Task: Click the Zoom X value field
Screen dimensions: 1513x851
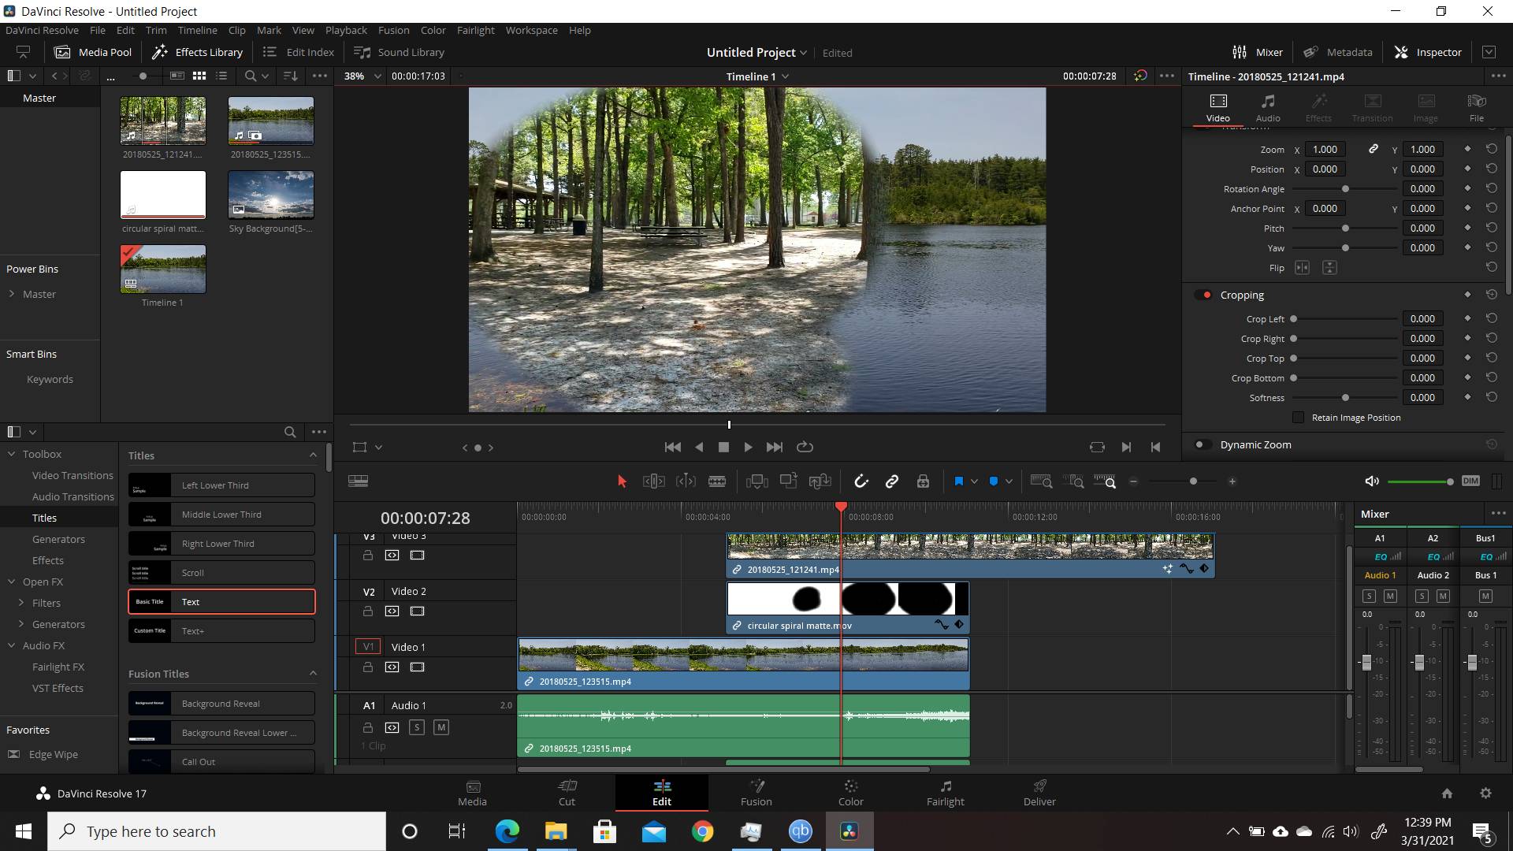Action: tap(1325, 149)
